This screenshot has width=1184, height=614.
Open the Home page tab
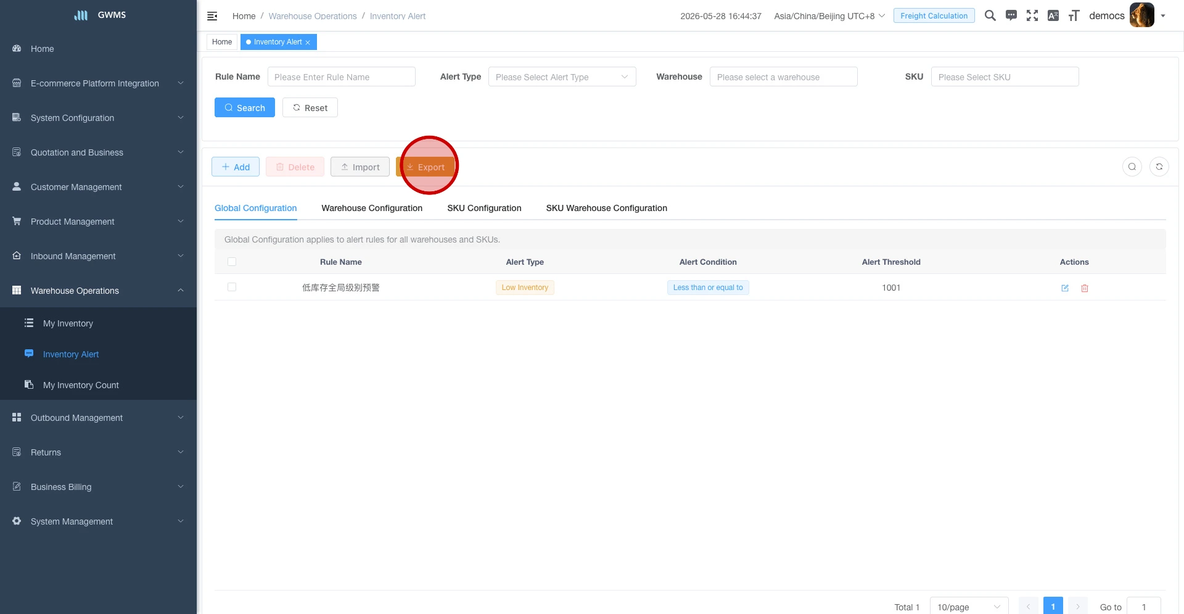pos(222,42)
